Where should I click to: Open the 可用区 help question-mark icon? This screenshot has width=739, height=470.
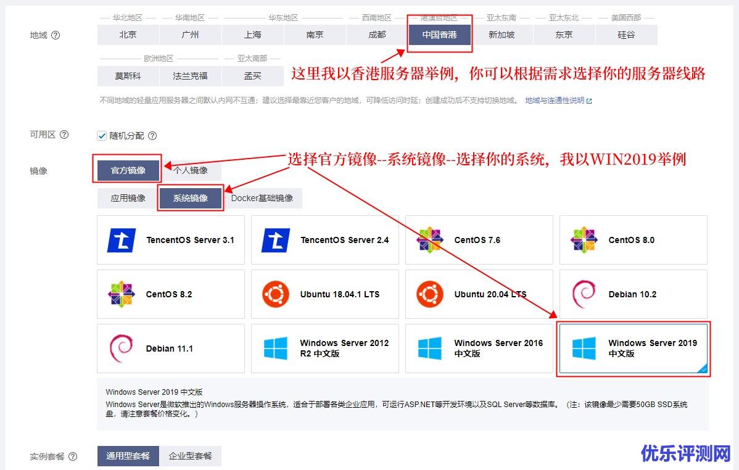tap(64, 135)
